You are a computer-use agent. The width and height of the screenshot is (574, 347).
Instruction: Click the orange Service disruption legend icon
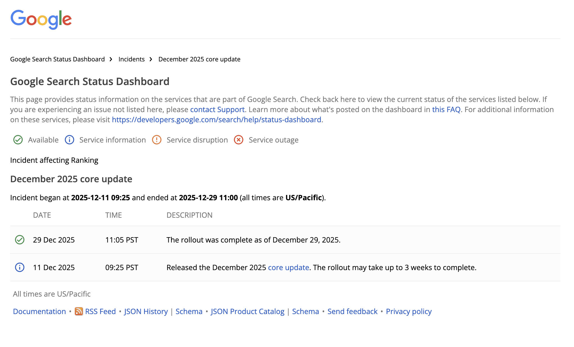pos(157,140)
